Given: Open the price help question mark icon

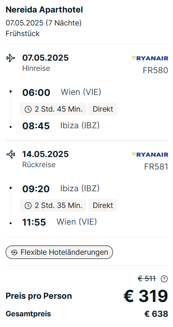Looking at the screenshot, I should tap(164, 279).
